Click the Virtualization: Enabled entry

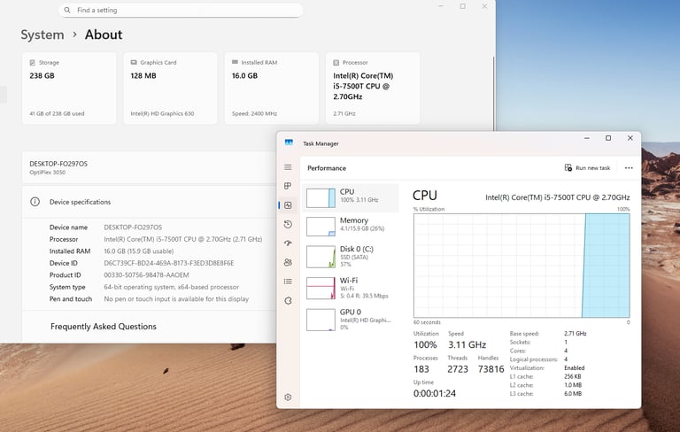(x=547, y=367)
